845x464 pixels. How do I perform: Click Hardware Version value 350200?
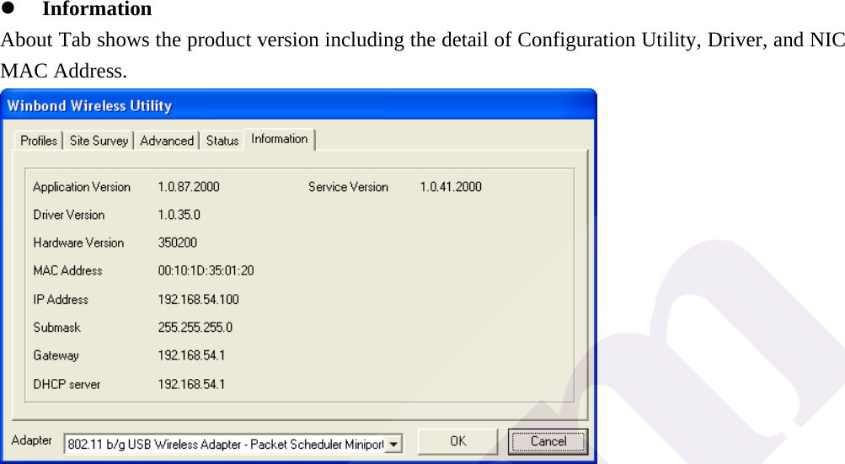tap(177, 243)
